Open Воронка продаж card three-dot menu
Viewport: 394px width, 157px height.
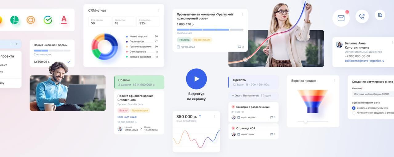[x=334, y=81]
